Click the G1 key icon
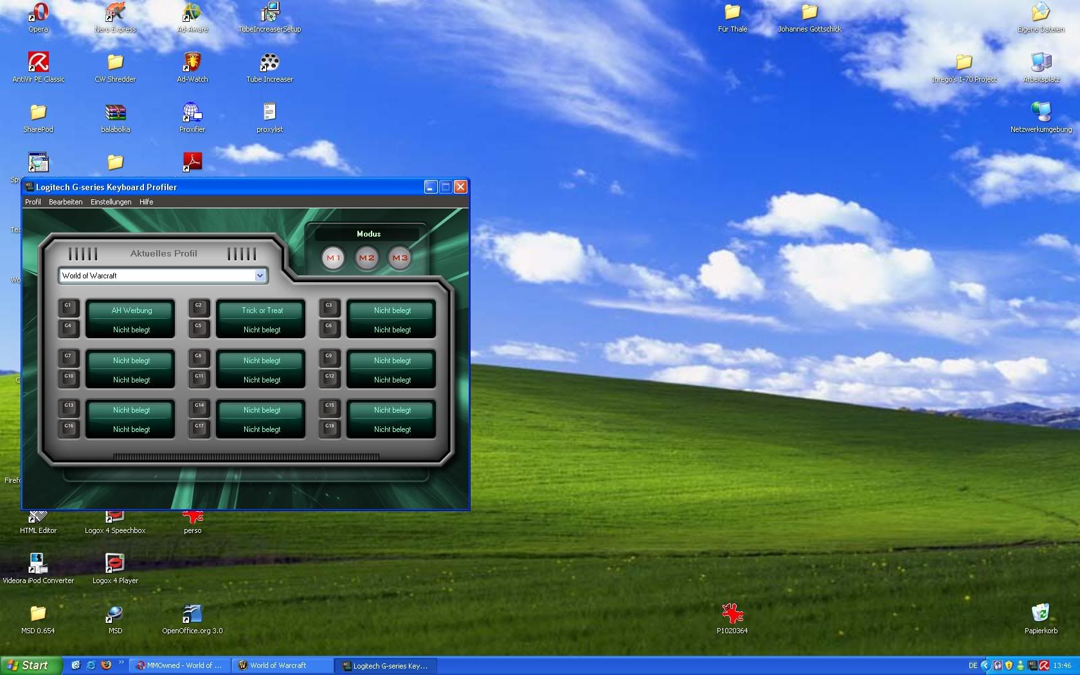This screenshot has width=1080, height=675. tap(69, 307)
